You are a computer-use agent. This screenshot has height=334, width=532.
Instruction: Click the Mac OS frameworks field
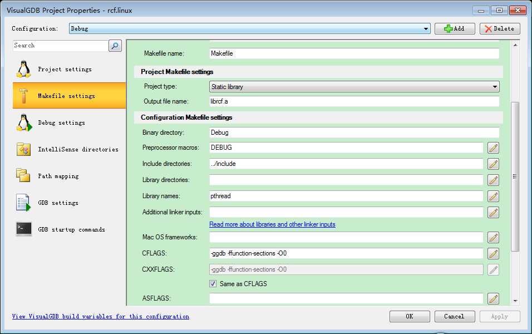tap(346, 237)
